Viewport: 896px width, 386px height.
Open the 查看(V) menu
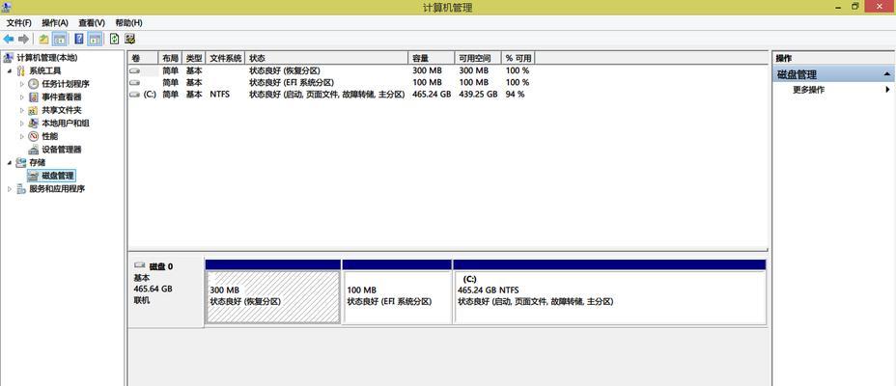92,23
